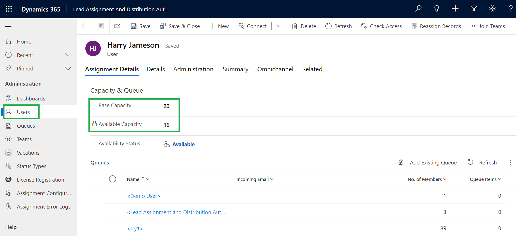
Task: Expand the Pinned section chevron
Action: 68,68
